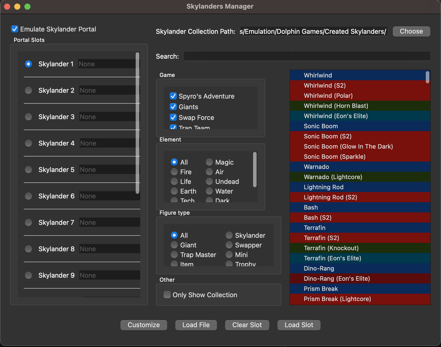The height and width of the screenshot is (347, 441).
Task: Select the plain Sonic Boom entry
Action: pos(360,126)
